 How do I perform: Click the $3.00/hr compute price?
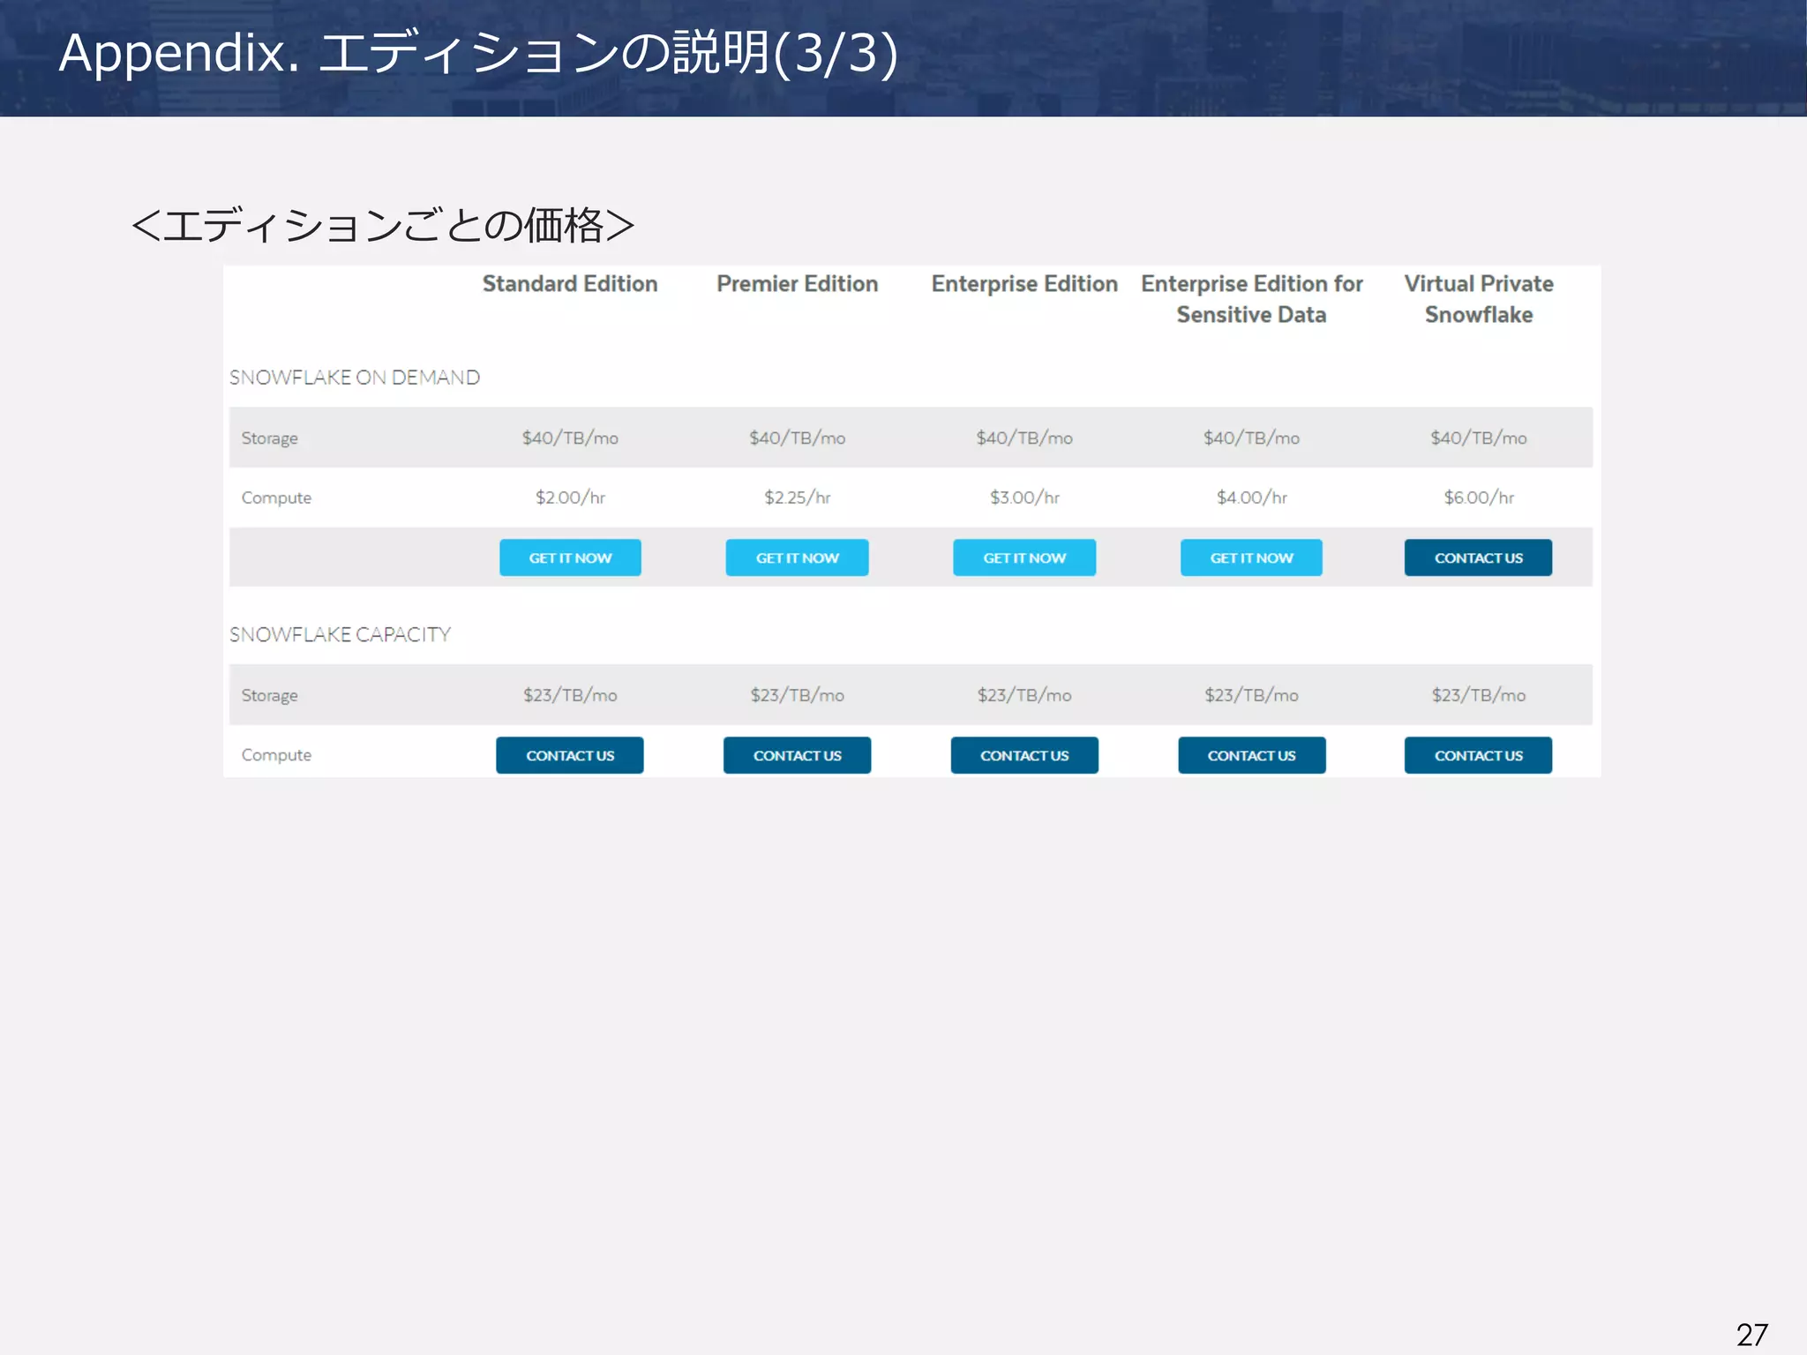1024,498
